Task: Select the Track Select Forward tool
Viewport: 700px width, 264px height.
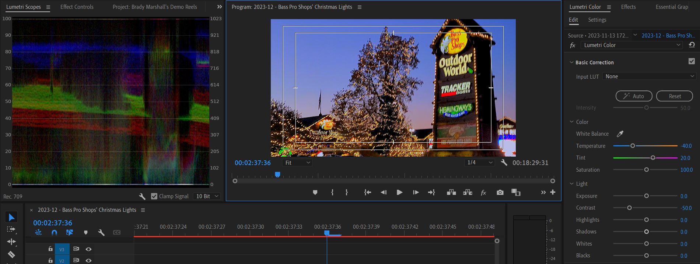Action: point(11,229)
